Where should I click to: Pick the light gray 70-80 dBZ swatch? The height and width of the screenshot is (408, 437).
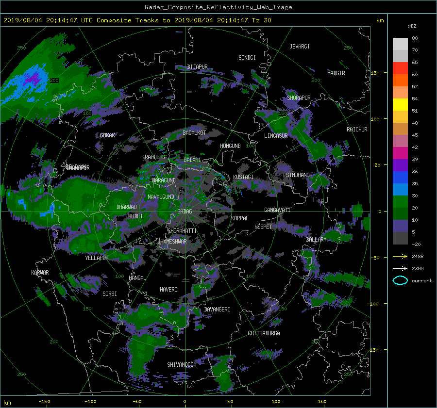400,44
